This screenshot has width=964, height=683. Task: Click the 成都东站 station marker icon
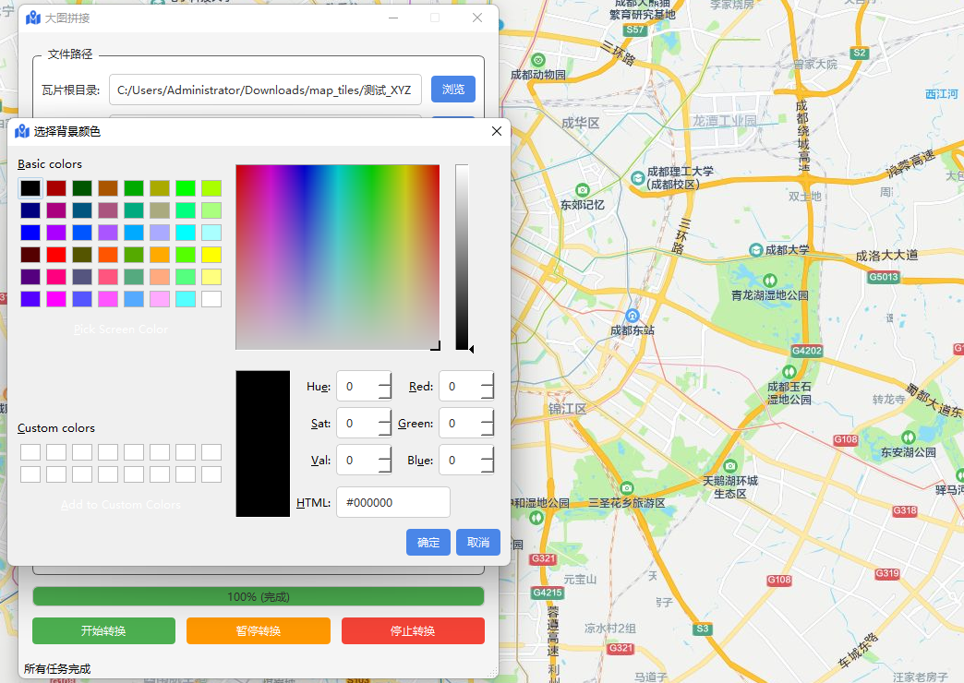(x=632, y=316)
